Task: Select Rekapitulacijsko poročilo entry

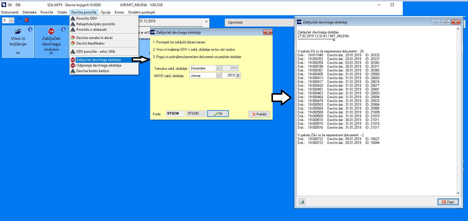Action: tap(104, 24)
